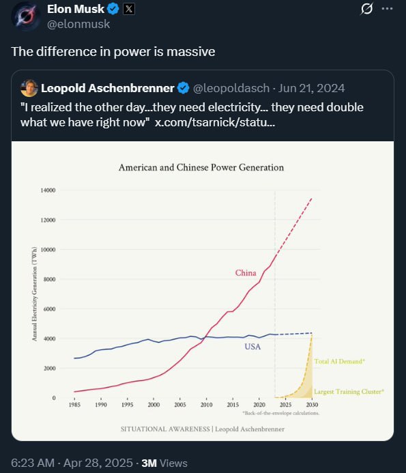
Task: Open the Grok slash-circle icon
Action: coord(367,9)
